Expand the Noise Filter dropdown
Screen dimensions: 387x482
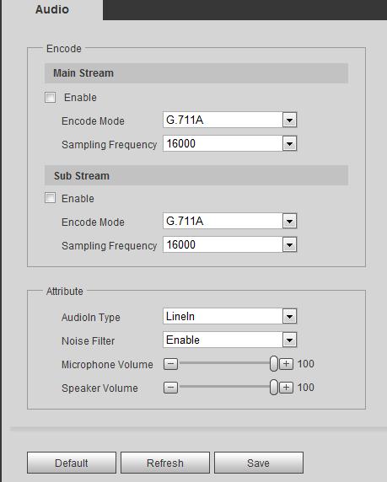tap(230, 340)
